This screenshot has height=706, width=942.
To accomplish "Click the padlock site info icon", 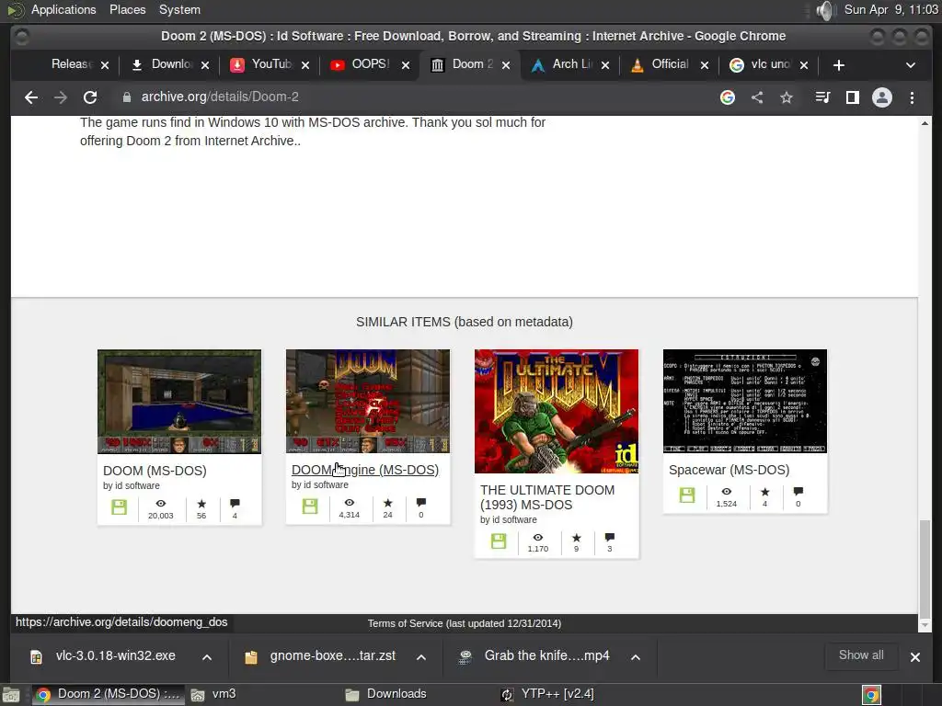I will (126, 97).
